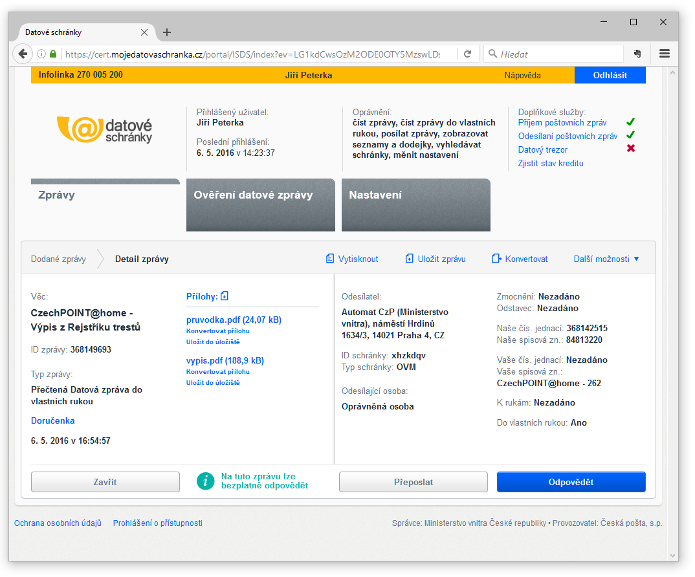Click the green info icon near reply notice

(205, 481)
